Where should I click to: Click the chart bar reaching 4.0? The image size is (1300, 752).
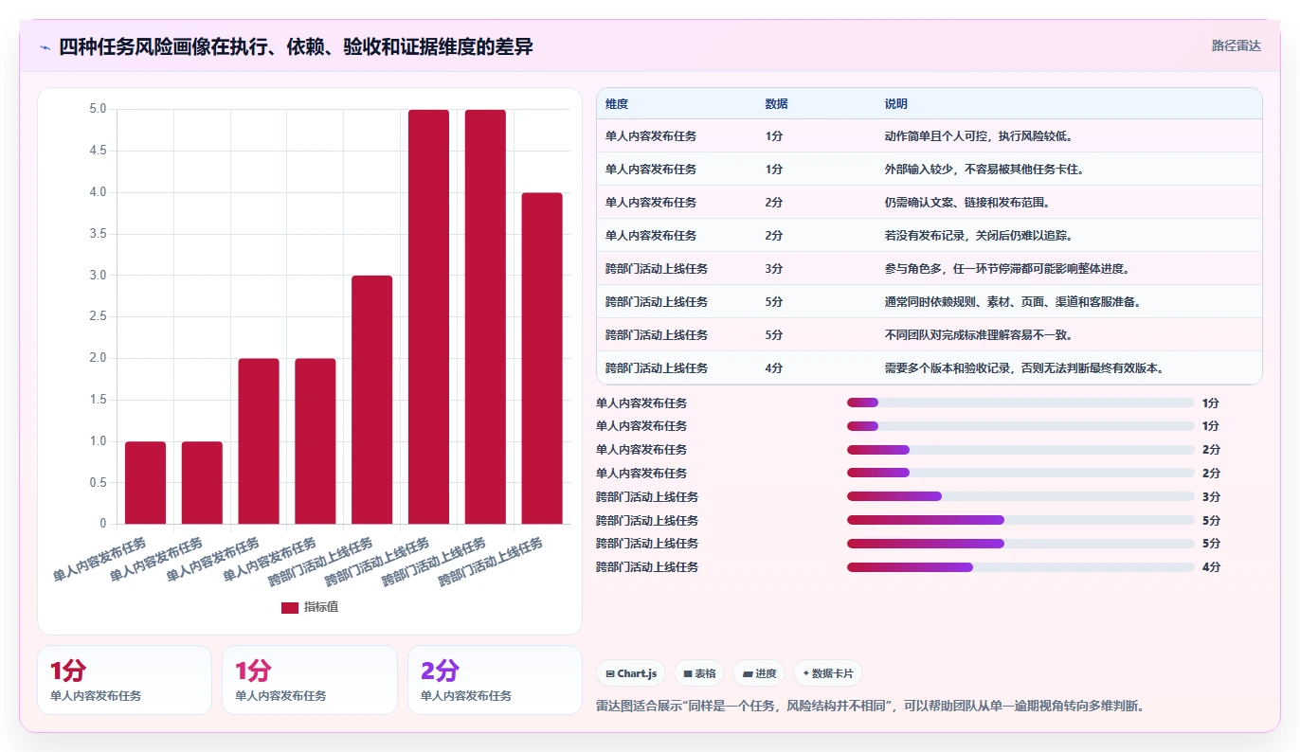[542, 358]
